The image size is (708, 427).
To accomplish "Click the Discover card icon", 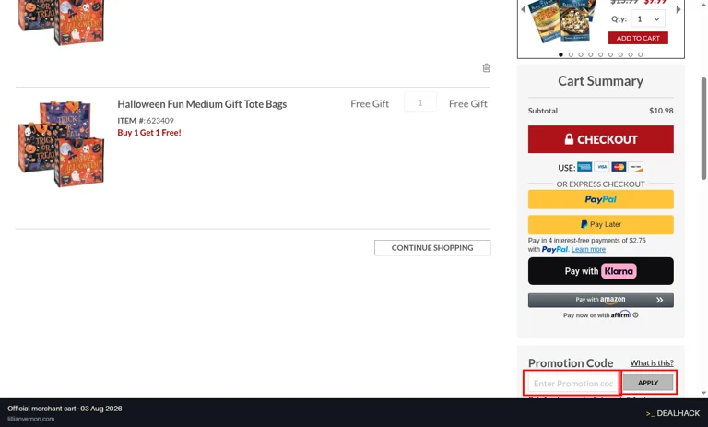I will pyautogui.click(x=636, y=167).
